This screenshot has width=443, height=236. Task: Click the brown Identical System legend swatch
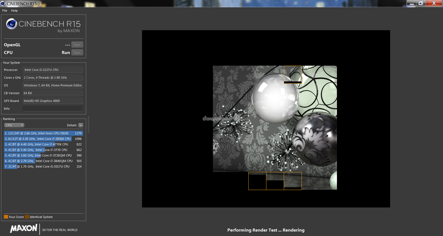tap(27, 217)
